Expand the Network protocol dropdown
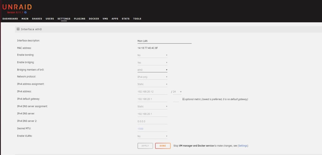The image size is (322, 155). (152, 77)
